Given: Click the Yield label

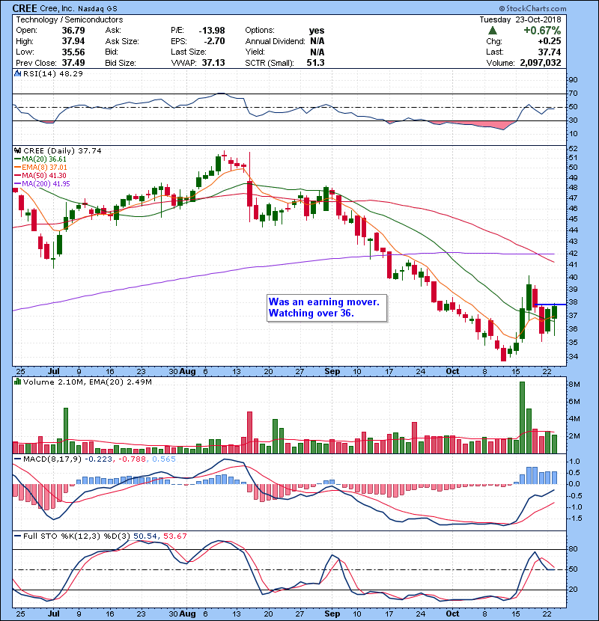Looking at the screenshot, I should 255,52.
